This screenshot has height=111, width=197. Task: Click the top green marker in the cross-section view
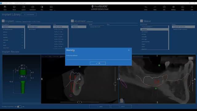point(80,67)
